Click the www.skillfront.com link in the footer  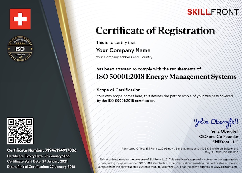[226, 167]
